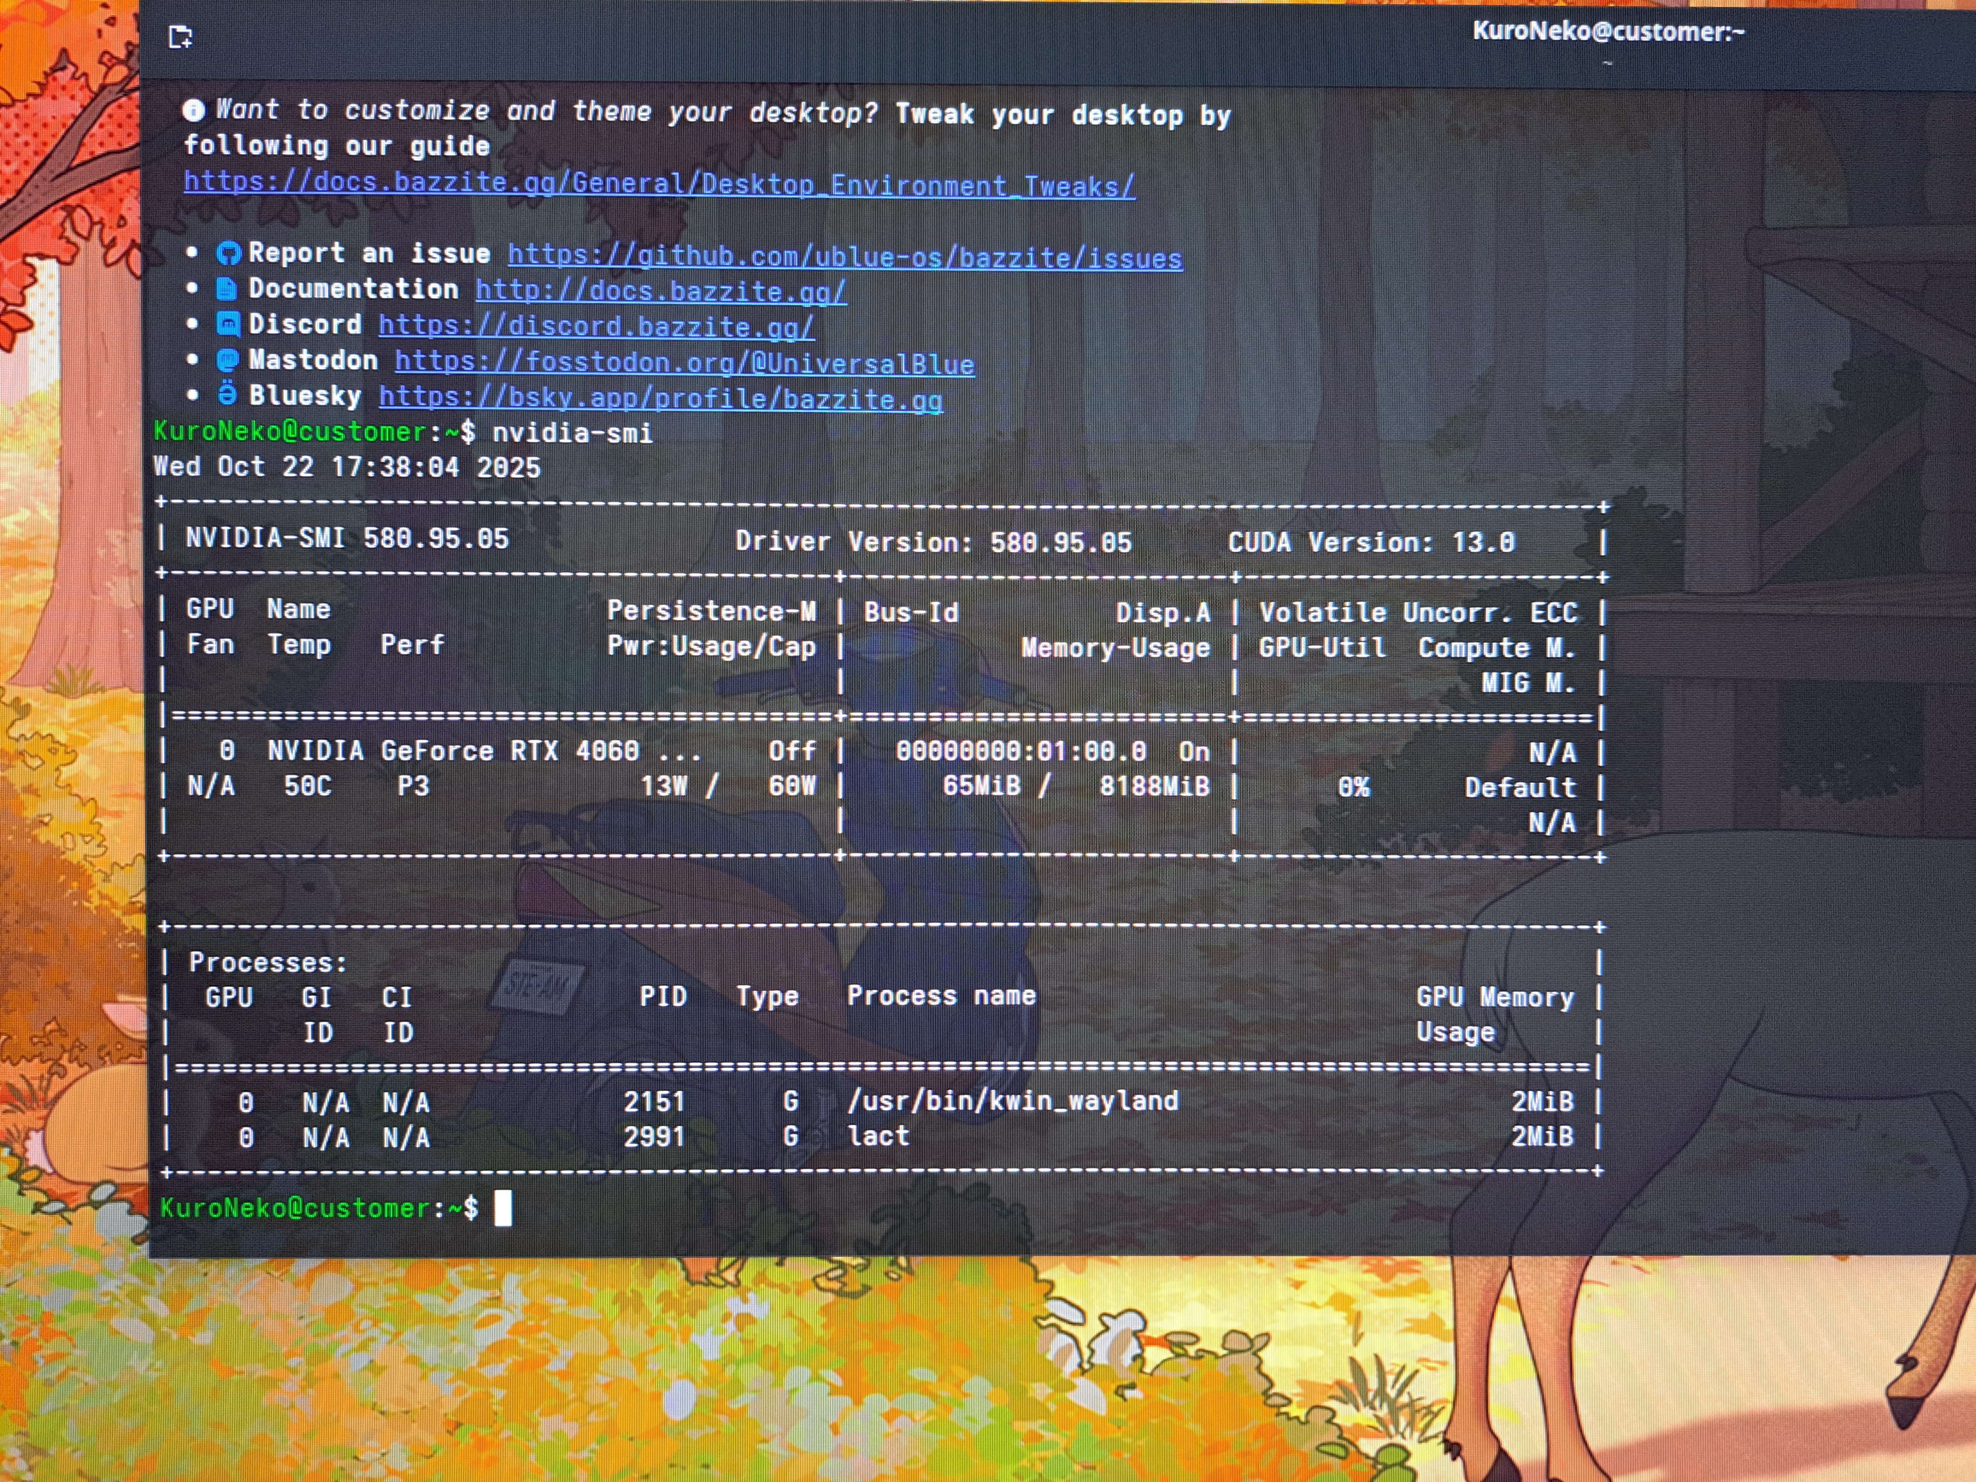
Task: Open the docs.bazzite.gg documentation link
Action: (660, 291)
